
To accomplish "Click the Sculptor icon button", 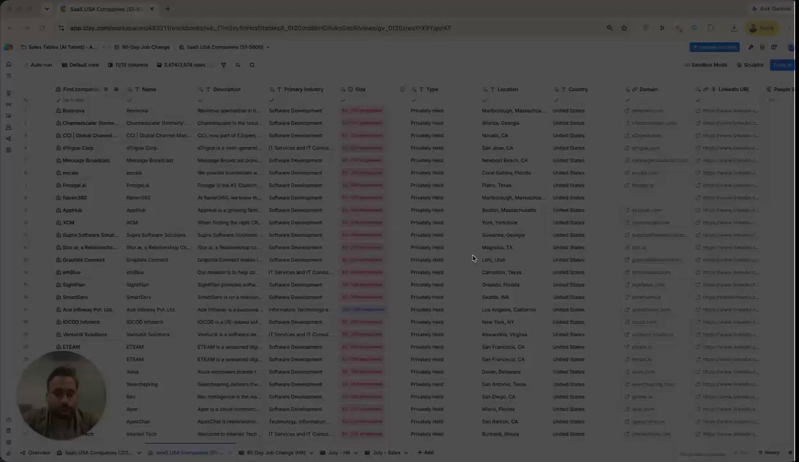I will 750,65.
